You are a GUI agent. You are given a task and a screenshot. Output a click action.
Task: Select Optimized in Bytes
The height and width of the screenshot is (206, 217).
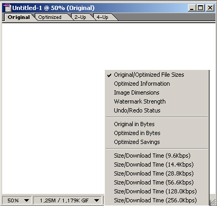tap(157, 133)
